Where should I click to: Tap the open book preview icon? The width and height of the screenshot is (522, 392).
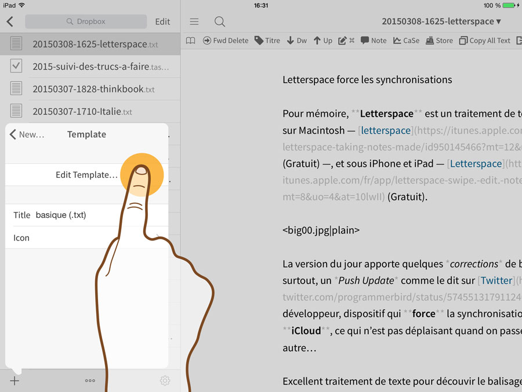pos(190,41)
